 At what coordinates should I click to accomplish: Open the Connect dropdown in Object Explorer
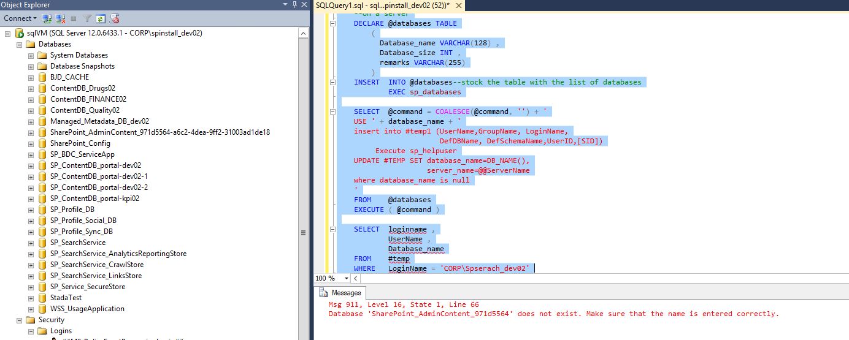pyautogui.click(x=20, y=18)
